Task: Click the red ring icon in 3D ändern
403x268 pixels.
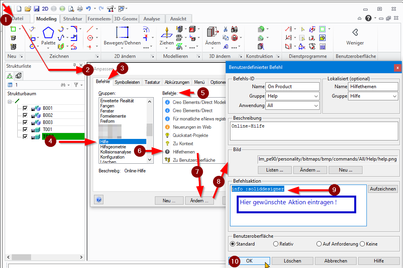Action: [x=234, y=38]
